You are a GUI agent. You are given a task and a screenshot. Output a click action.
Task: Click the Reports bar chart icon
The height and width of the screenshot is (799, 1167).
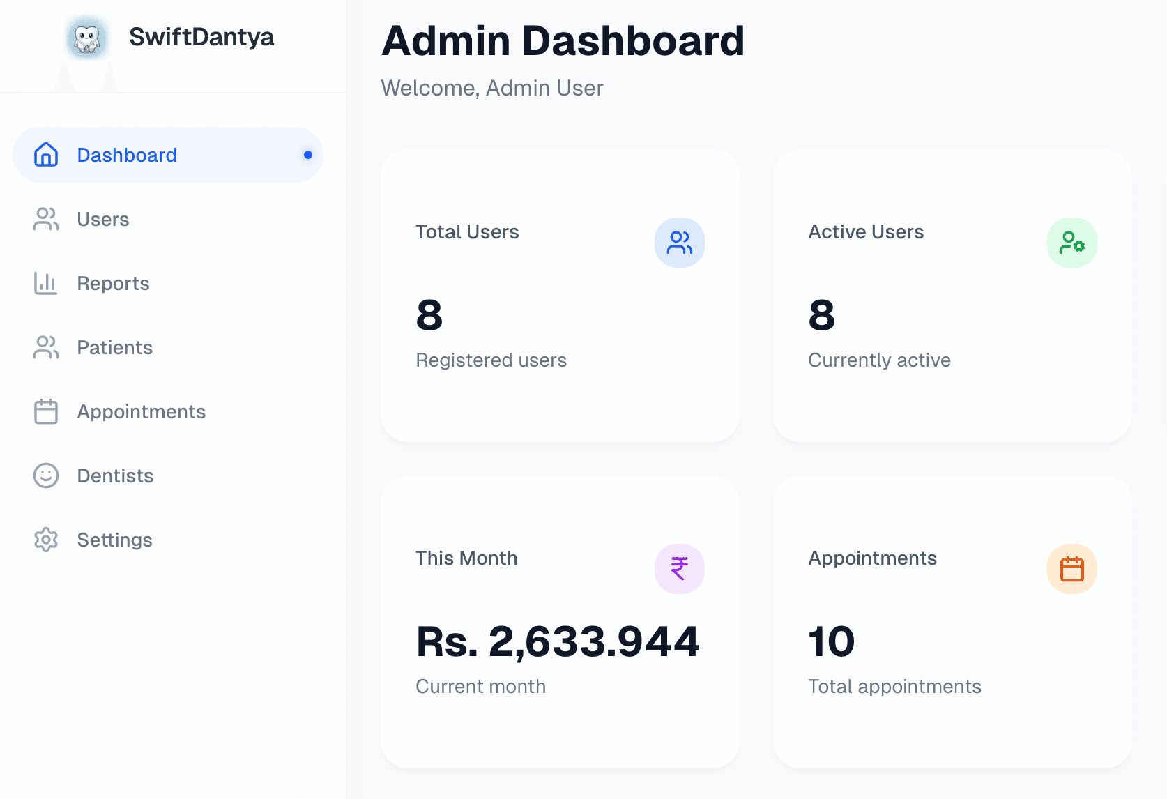click(x=45, y=283)
